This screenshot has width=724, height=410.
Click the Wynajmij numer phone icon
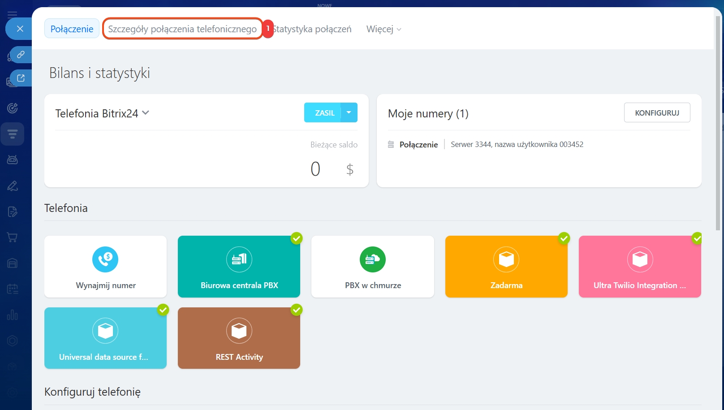[105, 259]
